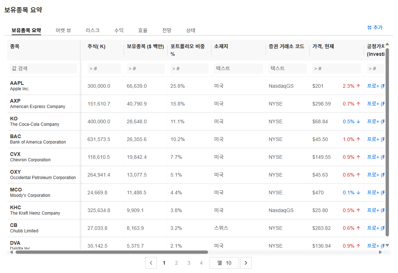
Task: Click vertical scrollbar down arrow
Action: point(387,245)
